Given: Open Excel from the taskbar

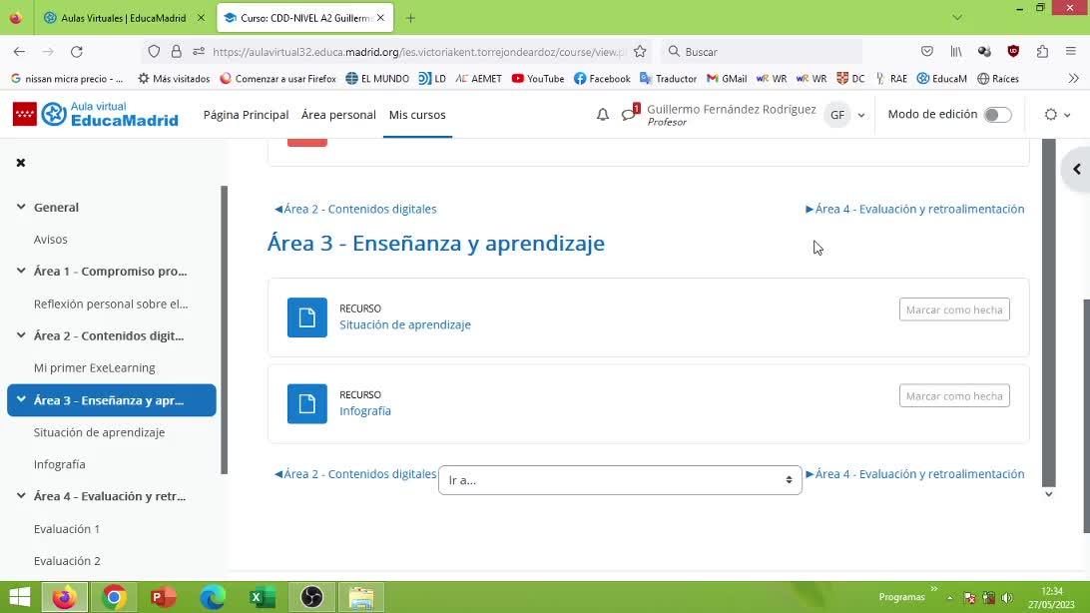Looking at the screenshot, I should tap(263, 597).
